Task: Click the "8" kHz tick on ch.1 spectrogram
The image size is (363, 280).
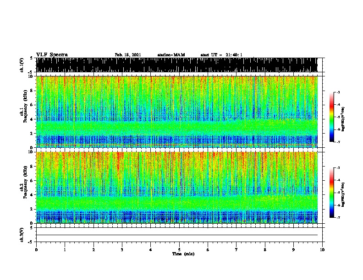Action: pos(32,91)
